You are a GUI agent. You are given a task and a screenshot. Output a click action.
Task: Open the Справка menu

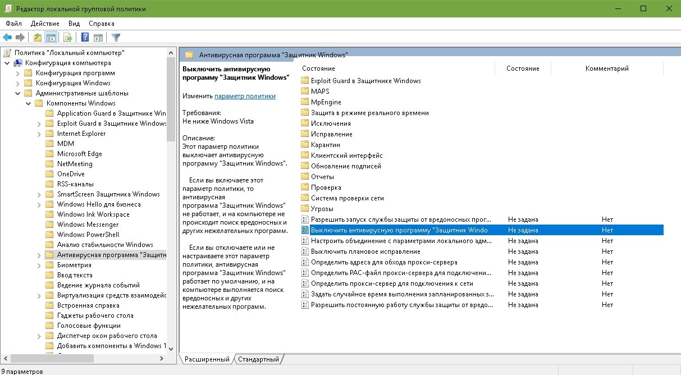[x=102, y=24]
